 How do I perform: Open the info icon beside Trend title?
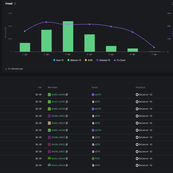(x=15, y=3)
